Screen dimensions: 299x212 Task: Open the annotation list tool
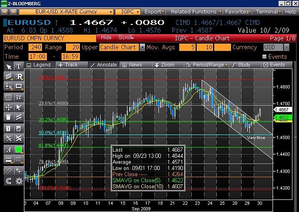[x=9, y=98]
